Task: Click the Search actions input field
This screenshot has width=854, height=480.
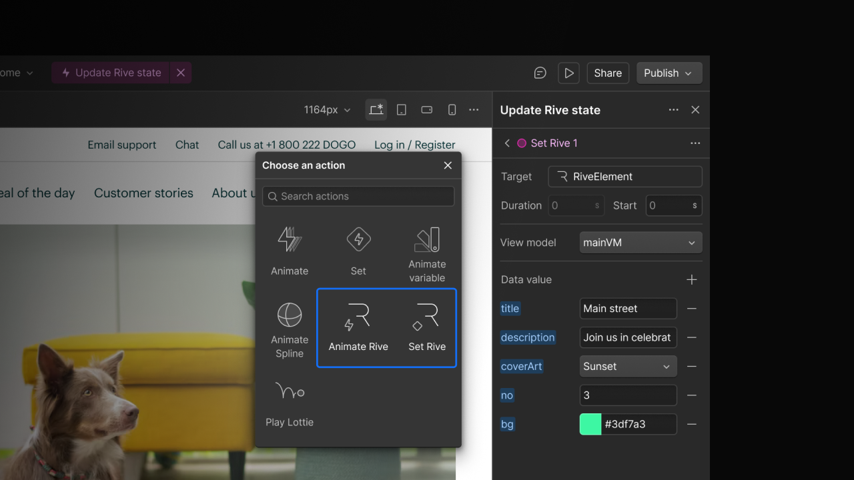Action: point(358,197)
